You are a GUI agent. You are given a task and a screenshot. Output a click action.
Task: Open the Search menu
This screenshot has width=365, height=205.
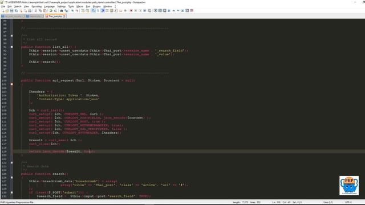18,6
